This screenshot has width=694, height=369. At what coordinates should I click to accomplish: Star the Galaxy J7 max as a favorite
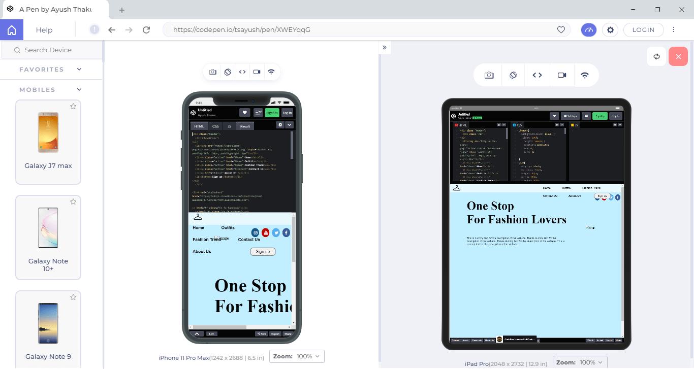coord(73,106)
